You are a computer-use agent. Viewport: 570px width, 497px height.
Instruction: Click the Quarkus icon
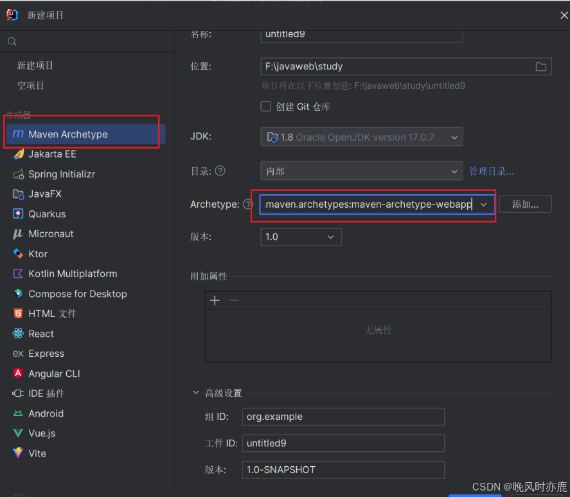pyautogui.click(x=18, y=214)
